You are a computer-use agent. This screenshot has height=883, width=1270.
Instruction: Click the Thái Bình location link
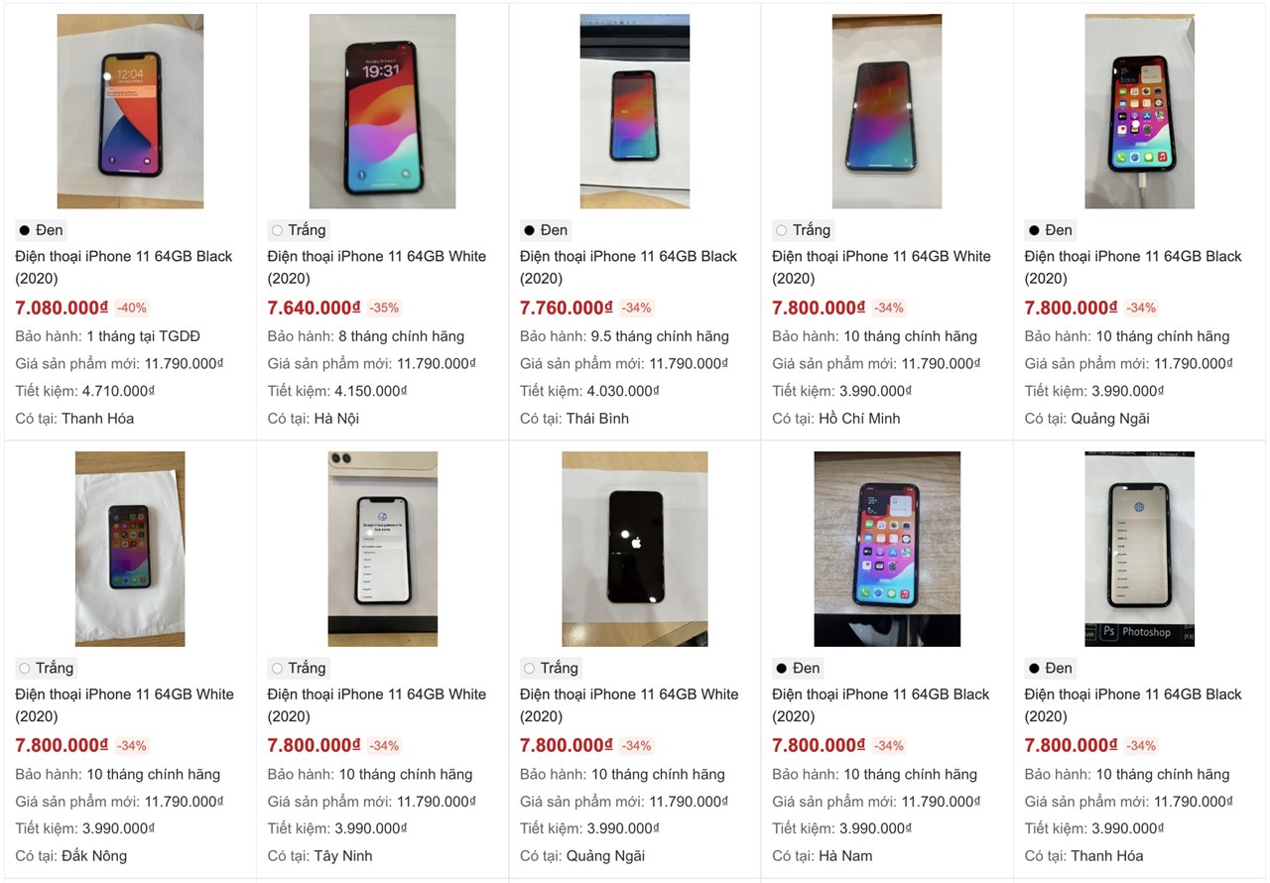click(598, 419)
